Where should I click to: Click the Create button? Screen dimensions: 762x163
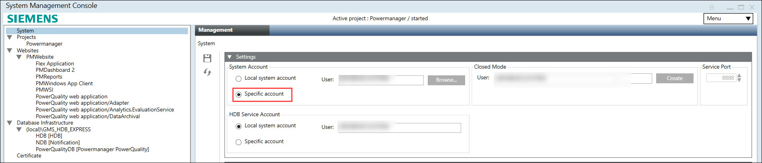(x=674, y=79)
